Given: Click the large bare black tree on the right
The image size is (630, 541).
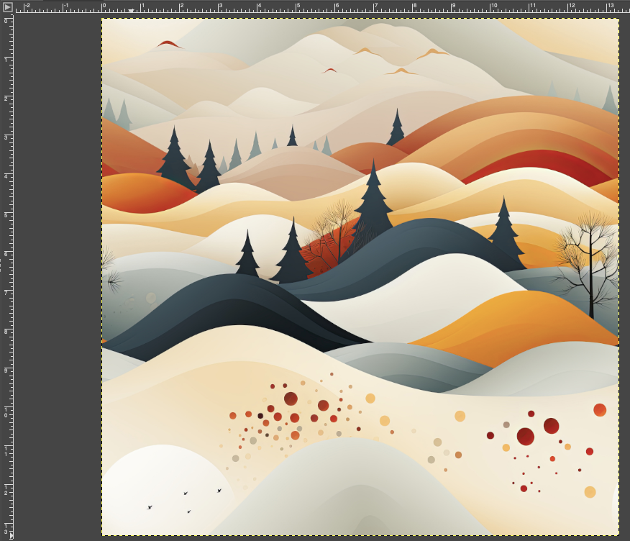Looking at the screenshot, I should pyautogui.click(x=590, y=266).
